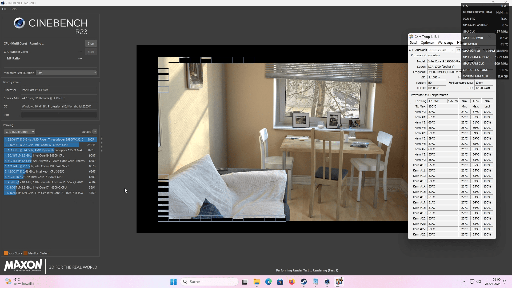Click the Info text field

click(x=59, y=115)
